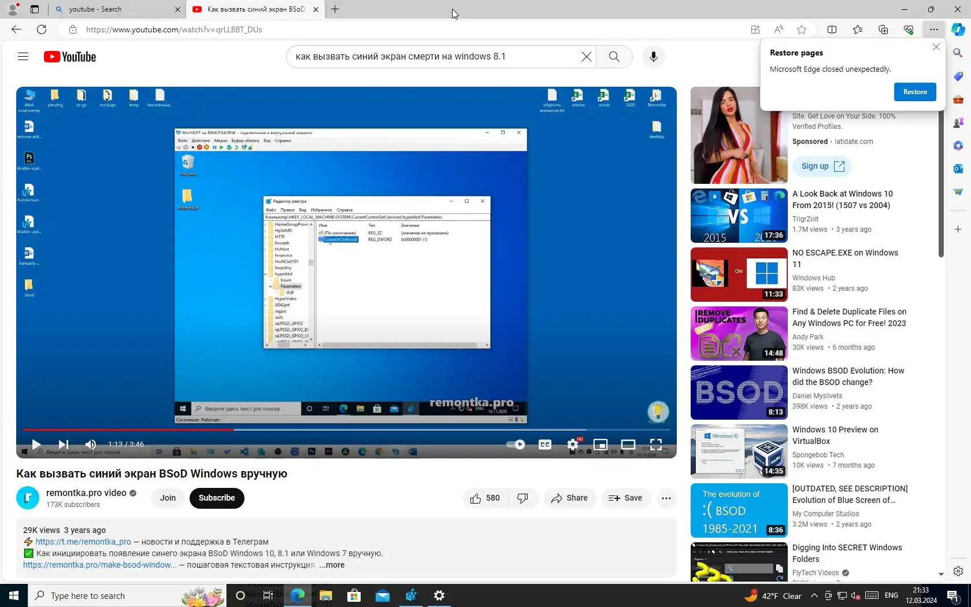This screenshot has width=971, height=607.
Task: Open File Explorer from the taskbar
Action: [x=326, y=595]
